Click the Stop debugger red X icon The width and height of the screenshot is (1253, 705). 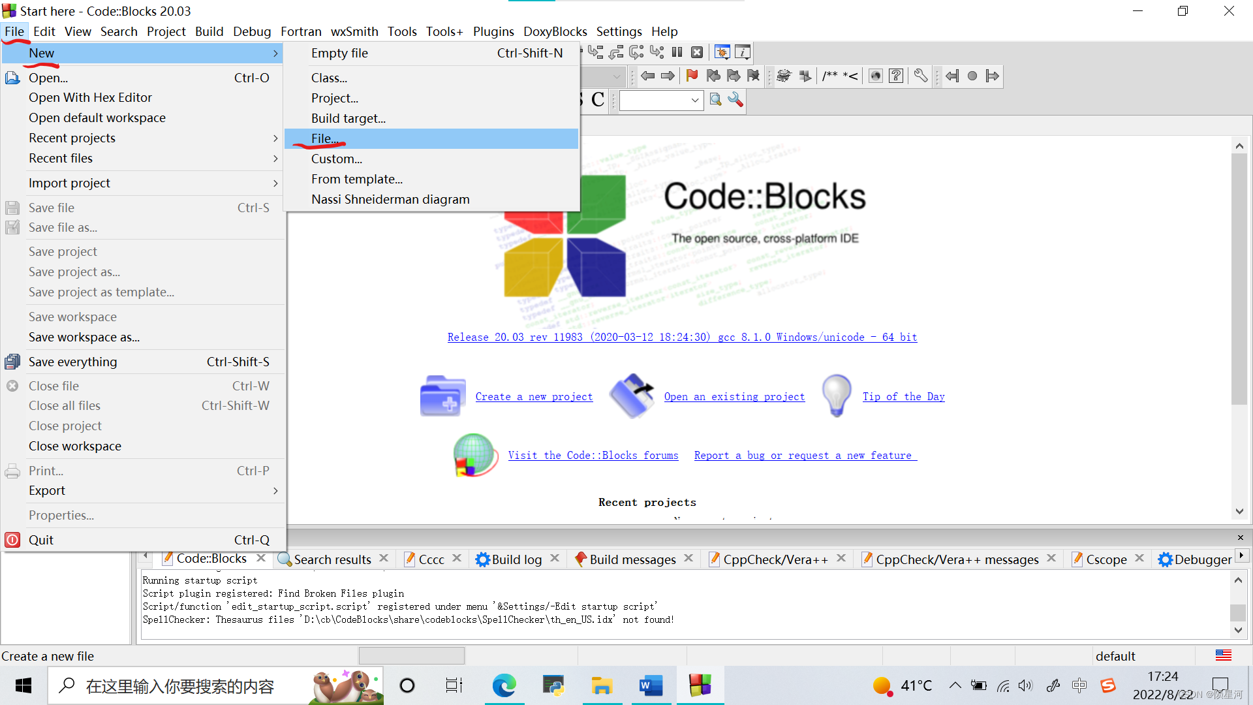pos(697,52)
